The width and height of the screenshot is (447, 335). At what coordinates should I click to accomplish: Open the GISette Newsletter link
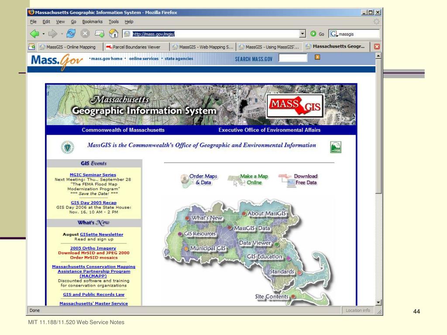click(101, 234)
